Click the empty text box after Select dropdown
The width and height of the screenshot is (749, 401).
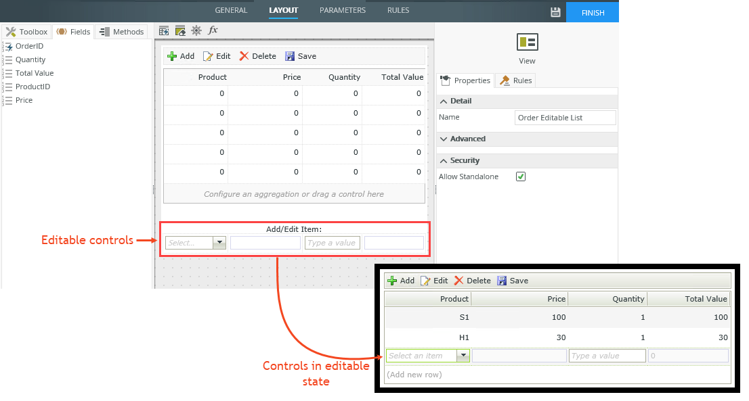[265, 243]
